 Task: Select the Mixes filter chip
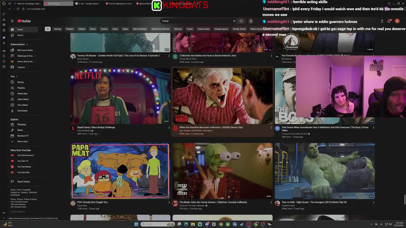(125, 29)
